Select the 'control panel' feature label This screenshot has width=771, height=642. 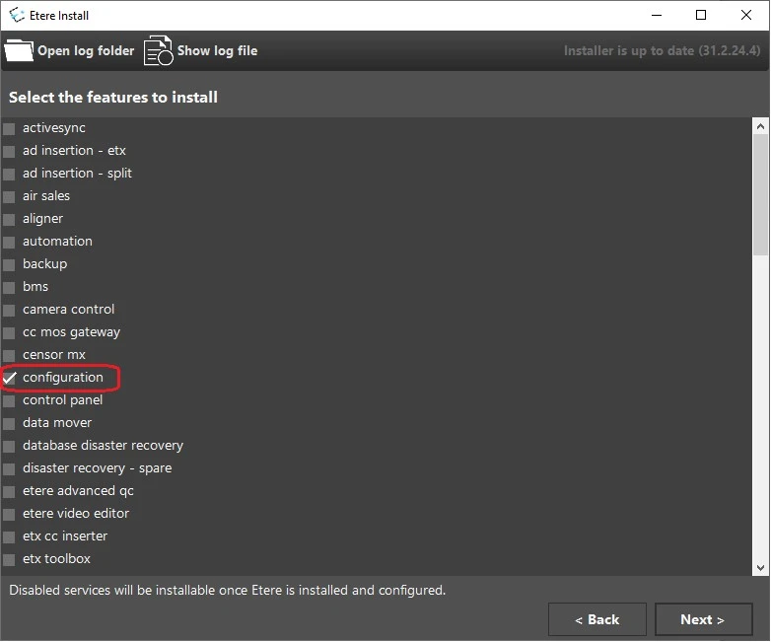tap(62, 400)
